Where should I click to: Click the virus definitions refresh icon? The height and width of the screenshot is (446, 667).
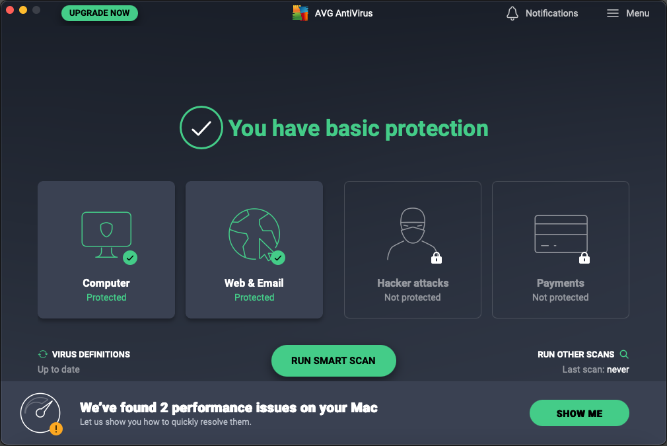[43, 354]
